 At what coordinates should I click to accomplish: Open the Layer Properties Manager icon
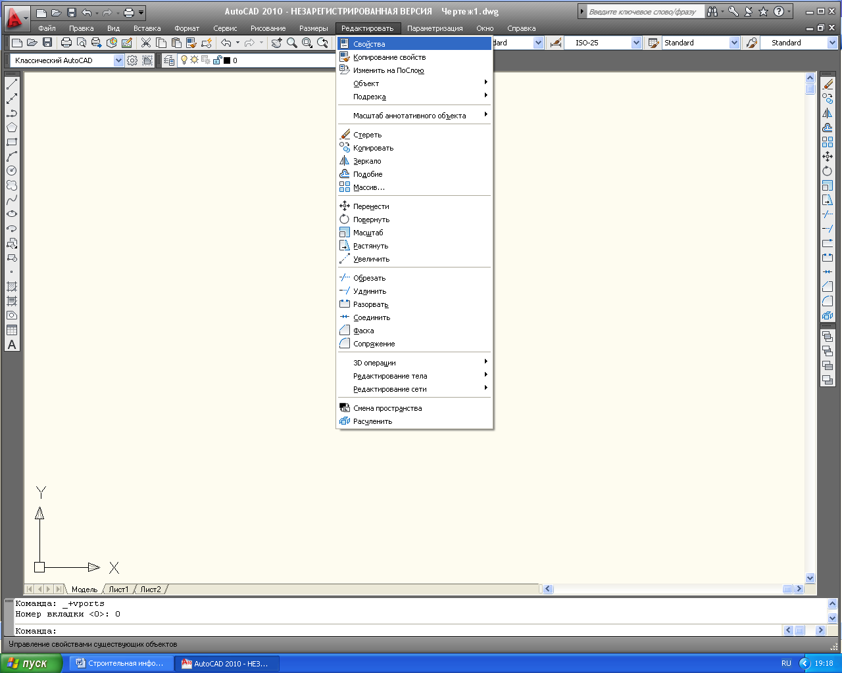pyautogui.click(x=170, y=60)
